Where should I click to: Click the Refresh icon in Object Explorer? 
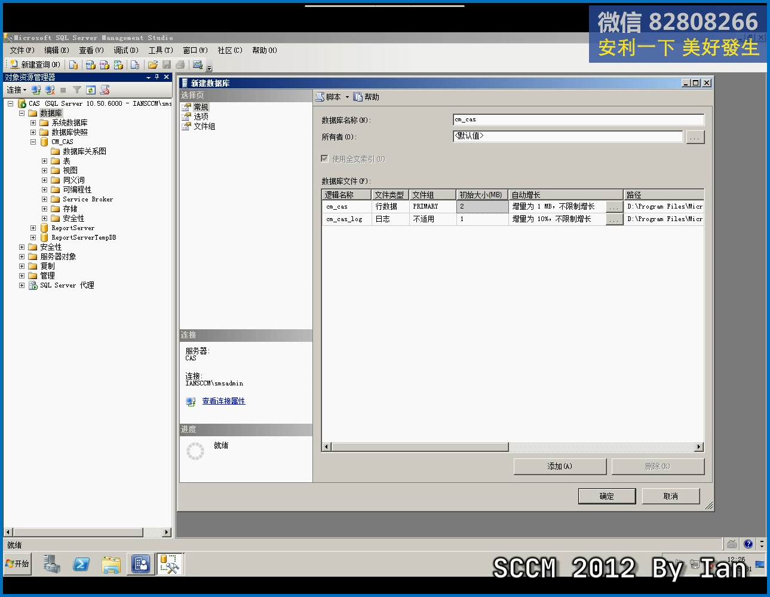tap(91, 90)
